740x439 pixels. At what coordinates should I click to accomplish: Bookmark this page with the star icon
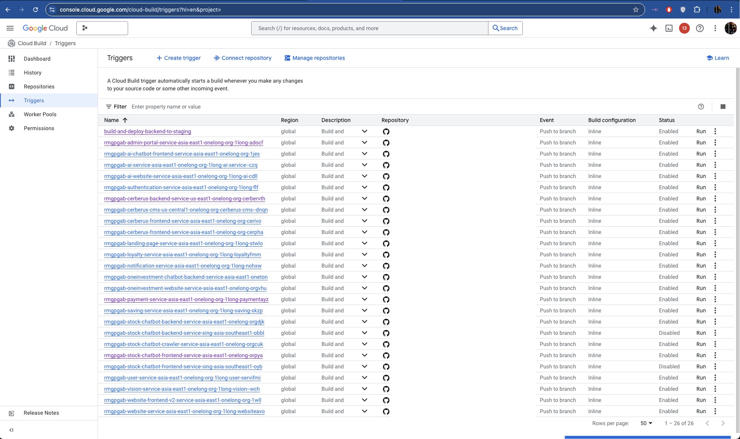click(636, 10)
